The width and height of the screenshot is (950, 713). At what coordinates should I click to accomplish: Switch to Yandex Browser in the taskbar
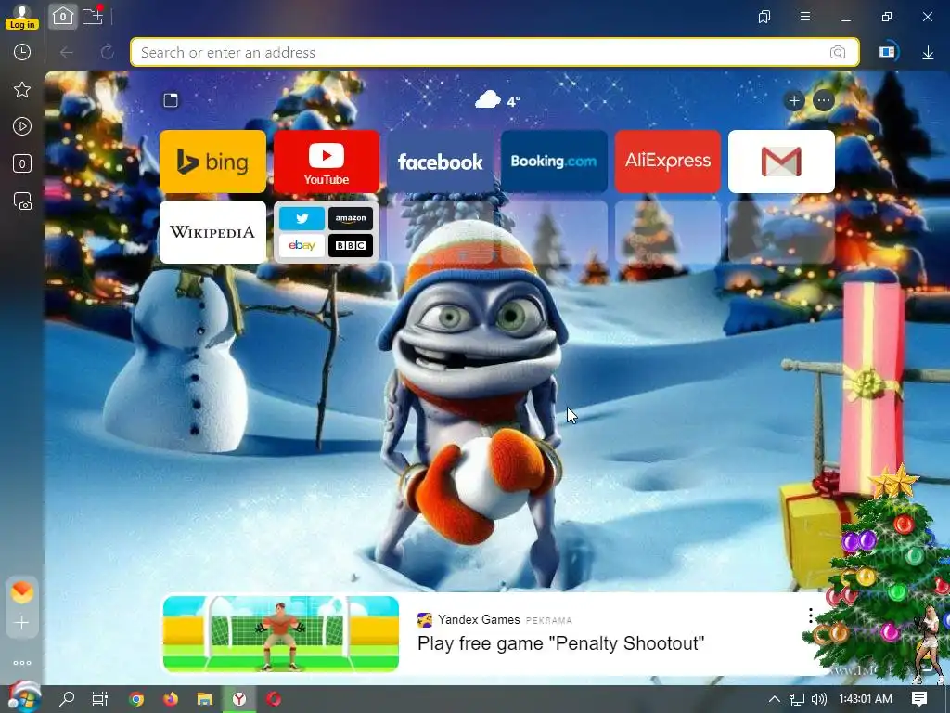[240, 699]
